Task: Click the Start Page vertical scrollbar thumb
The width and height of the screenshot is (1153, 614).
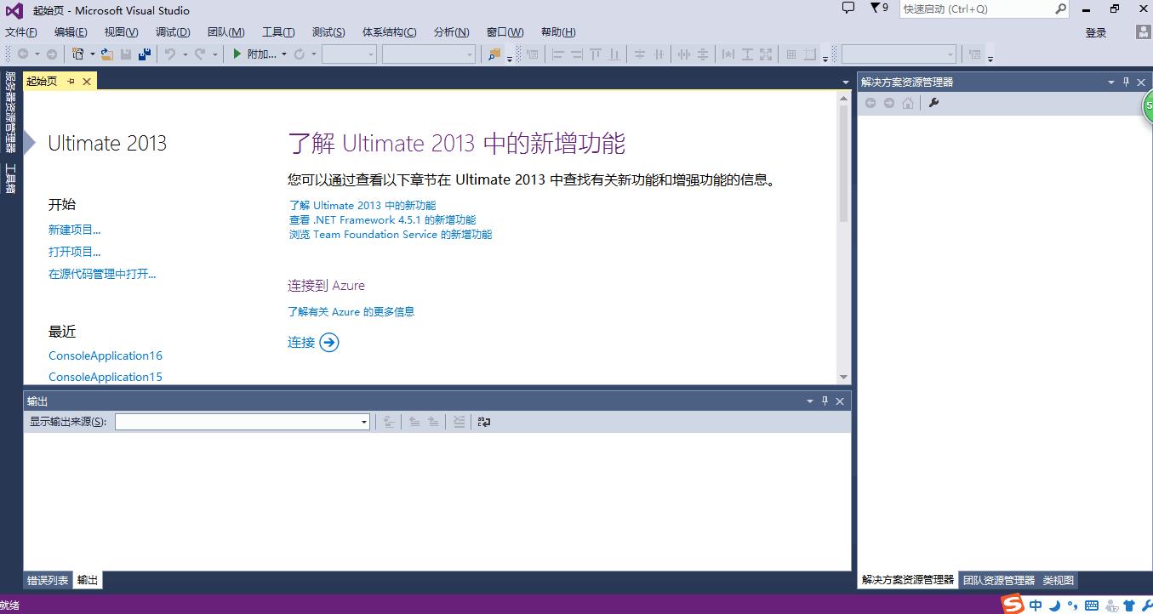Action: 843,164
